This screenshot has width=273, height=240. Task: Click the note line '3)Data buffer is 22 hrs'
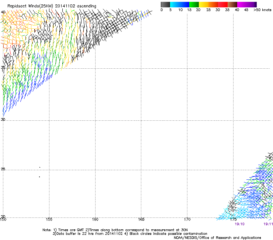[x=130, y=234]
